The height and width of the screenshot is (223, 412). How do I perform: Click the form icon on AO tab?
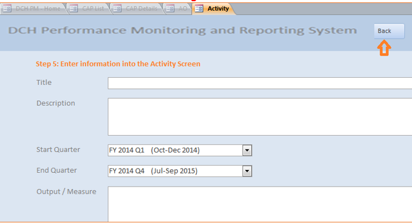click(170, 8)
